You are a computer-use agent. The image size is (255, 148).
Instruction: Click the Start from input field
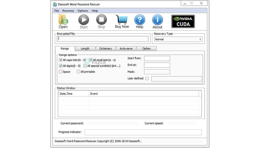click(x=157, y=58)
